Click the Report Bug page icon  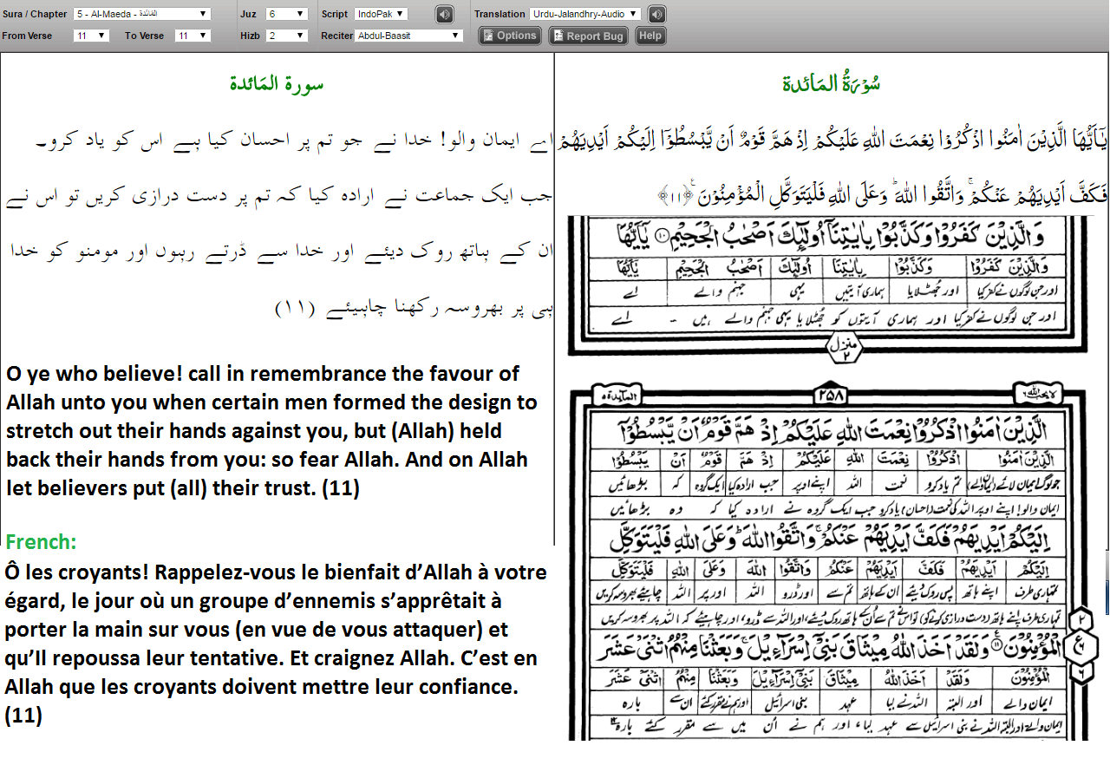point(558,36)
